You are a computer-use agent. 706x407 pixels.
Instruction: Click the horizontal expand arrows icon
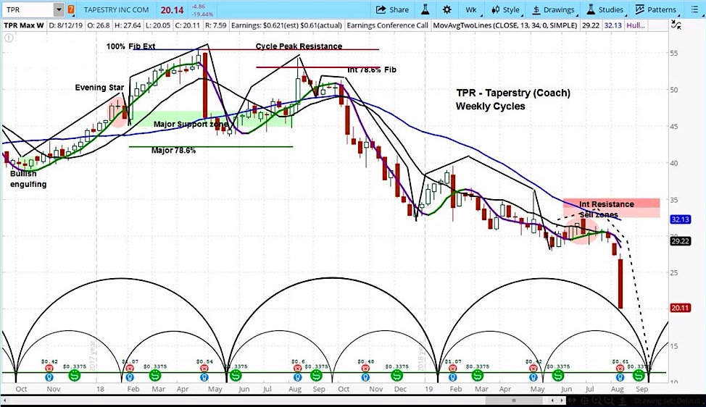(x=573, y=400)
